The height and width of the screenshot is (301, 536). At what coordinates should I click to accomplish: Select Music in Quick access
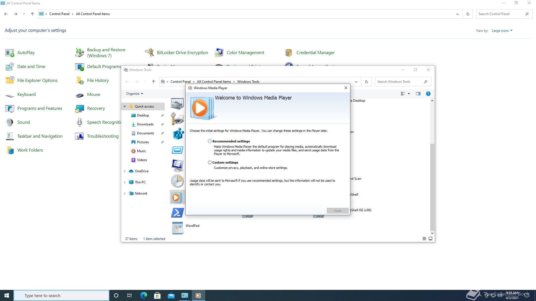[142, 151]
